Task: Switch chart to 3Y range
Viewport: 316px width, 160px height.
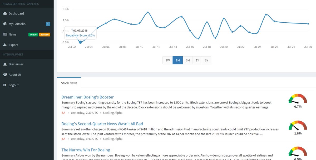Action: (206, 60)
